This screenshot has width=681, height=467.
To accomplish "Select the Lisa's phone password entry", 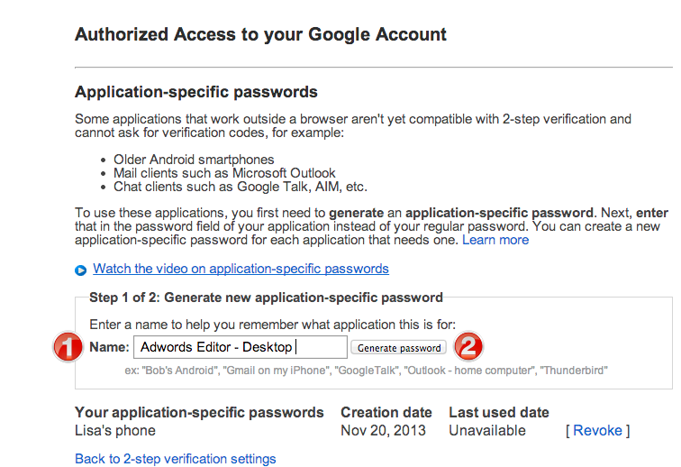I will 115,430.
